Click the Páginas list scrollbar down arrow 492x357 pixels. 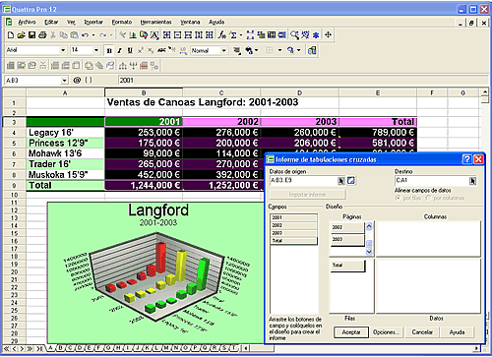(369, 252)
